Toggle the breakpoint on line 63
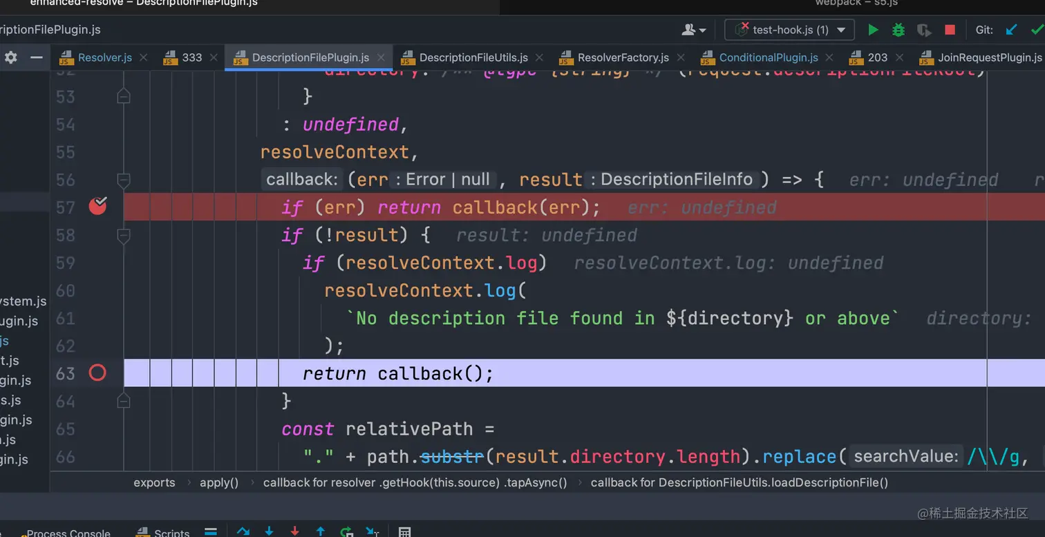 (97, 373)
